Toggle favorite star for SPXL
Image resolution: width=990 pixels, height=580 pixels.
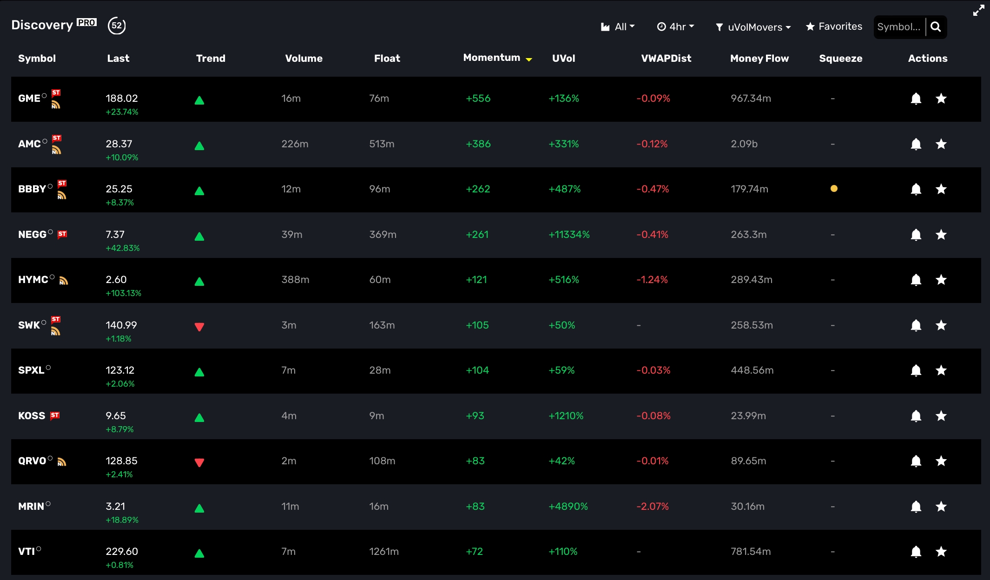coord(941,370)
